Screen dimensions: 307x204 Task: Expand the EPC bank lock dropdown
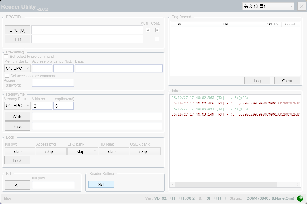(82, 151)
